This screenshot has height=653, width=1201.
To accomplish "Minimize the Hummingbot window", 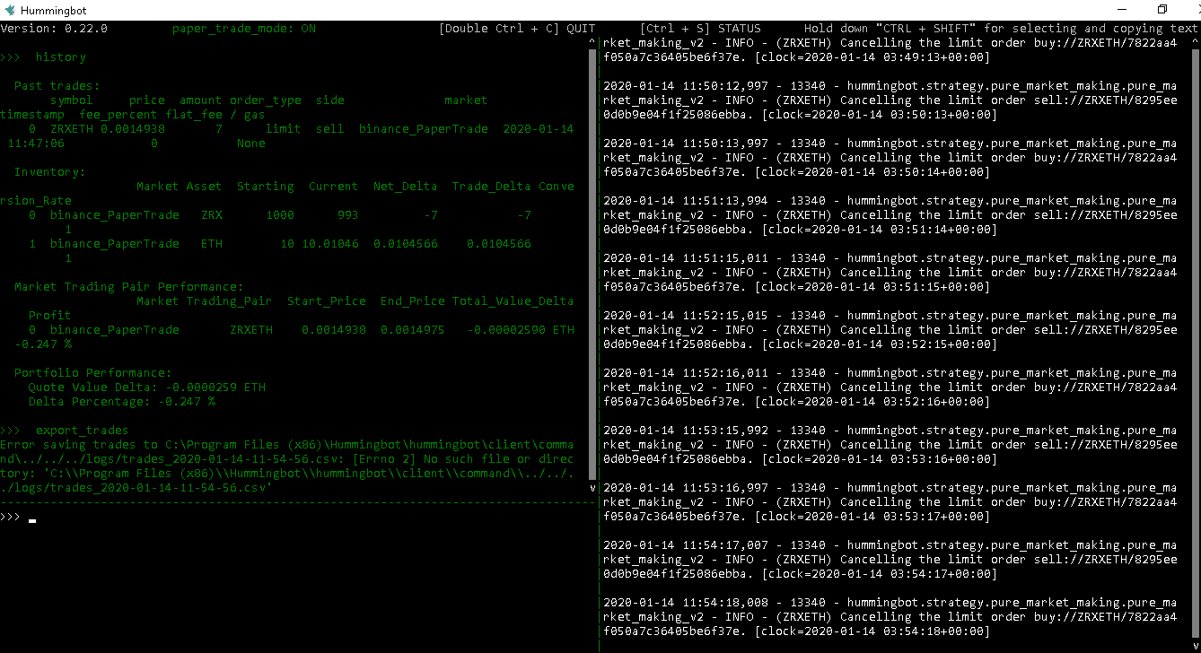I will point(1120,10).
